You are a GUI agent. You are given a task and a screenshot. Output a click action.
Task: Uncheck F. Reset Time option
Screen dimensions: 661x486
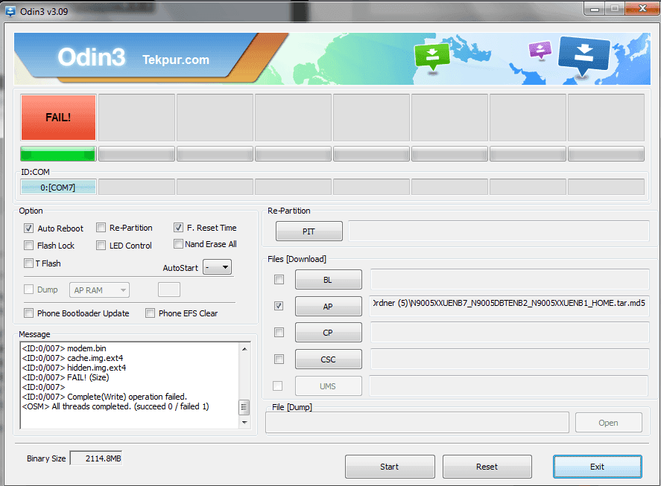(178, 228)
